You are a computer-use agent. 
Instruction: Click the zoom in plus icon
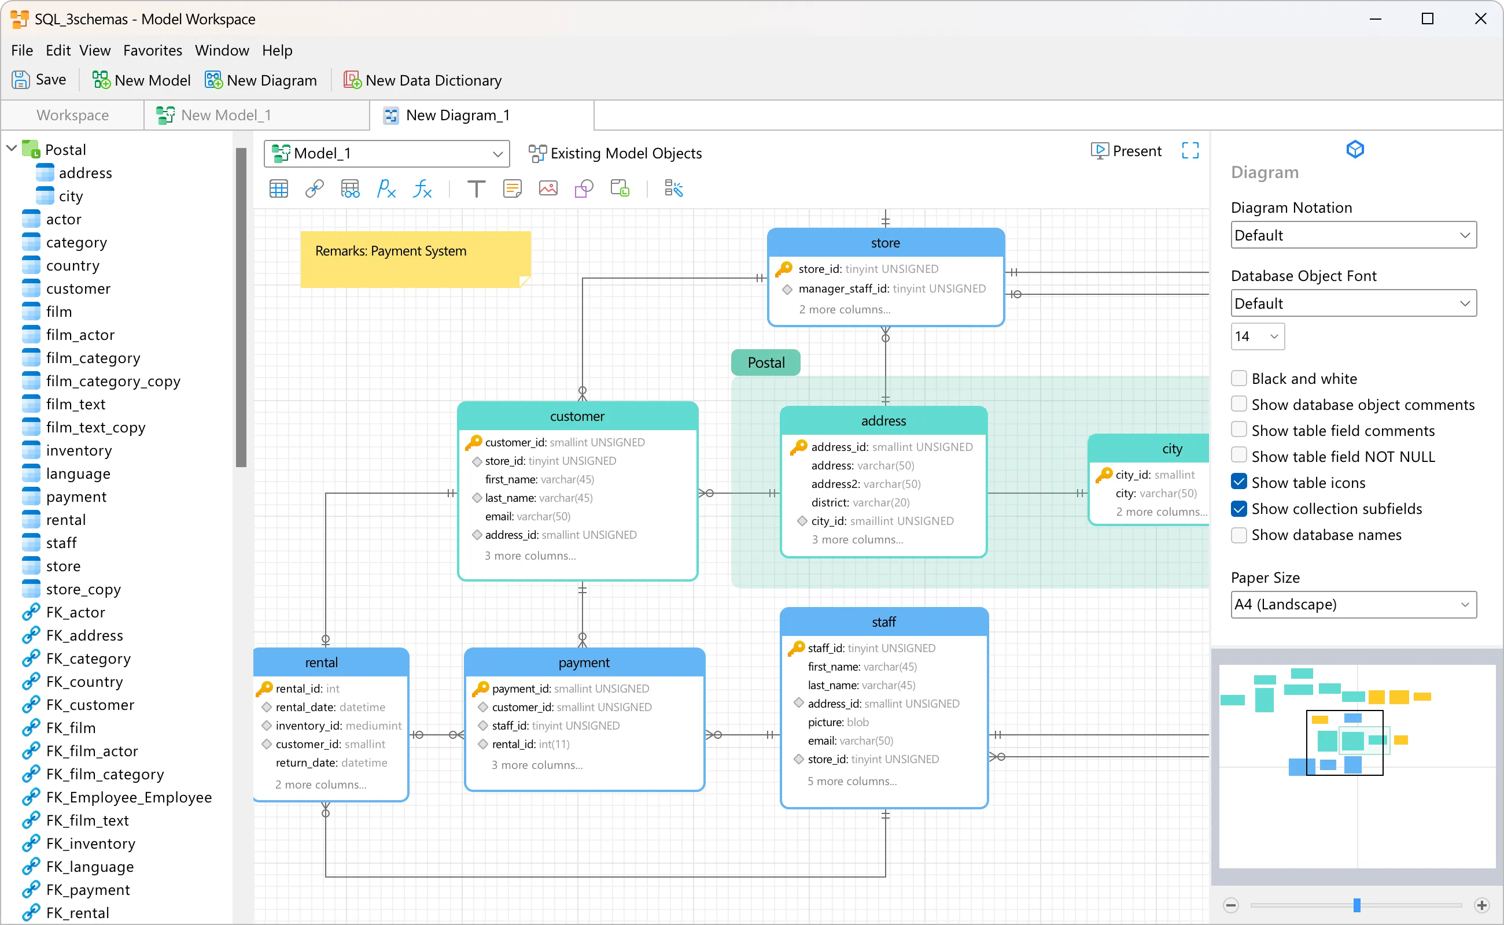(x=1482, y=905)
